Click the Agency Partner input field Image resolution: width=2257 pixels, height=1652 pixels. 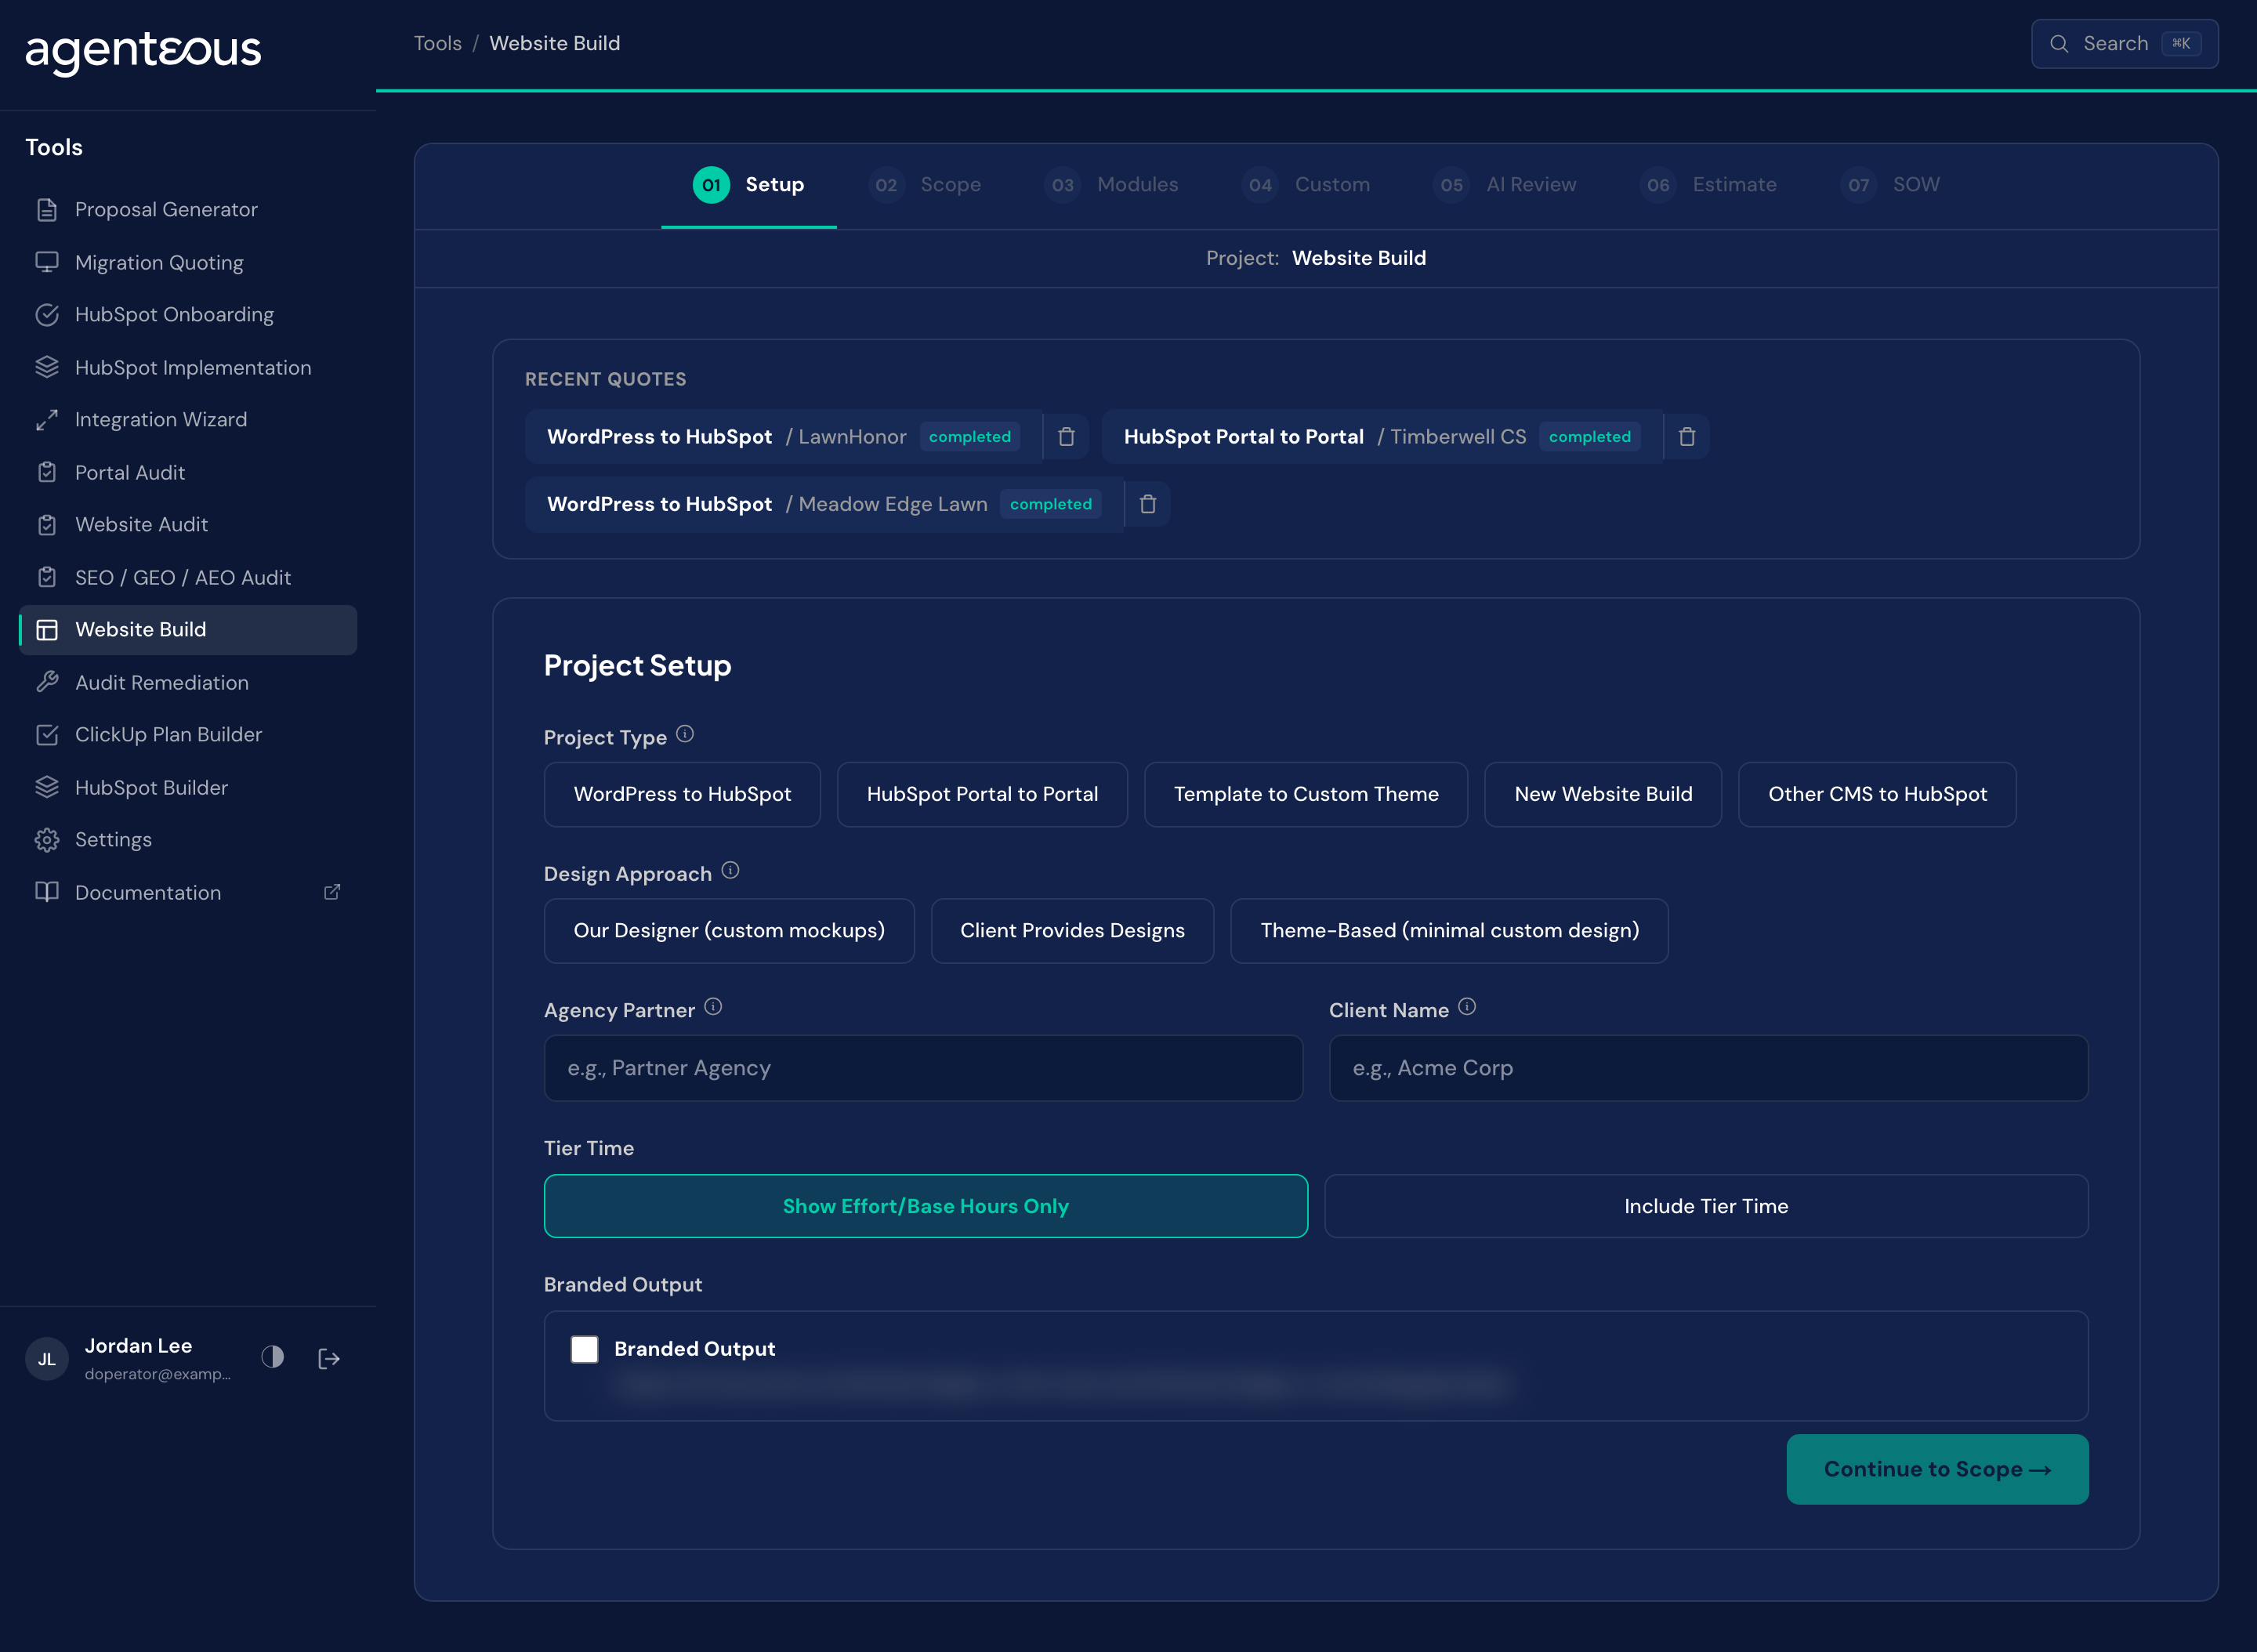[923, 1068]
